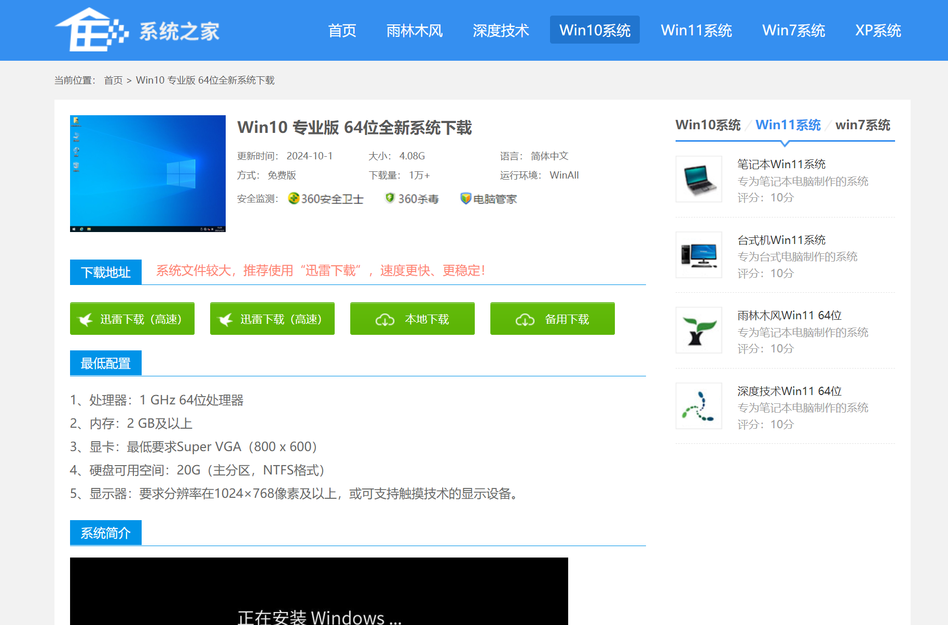Open the 笔记本Win11系统 sidebar link
This screenshot has width=948, height=625.
pos(781,164)
